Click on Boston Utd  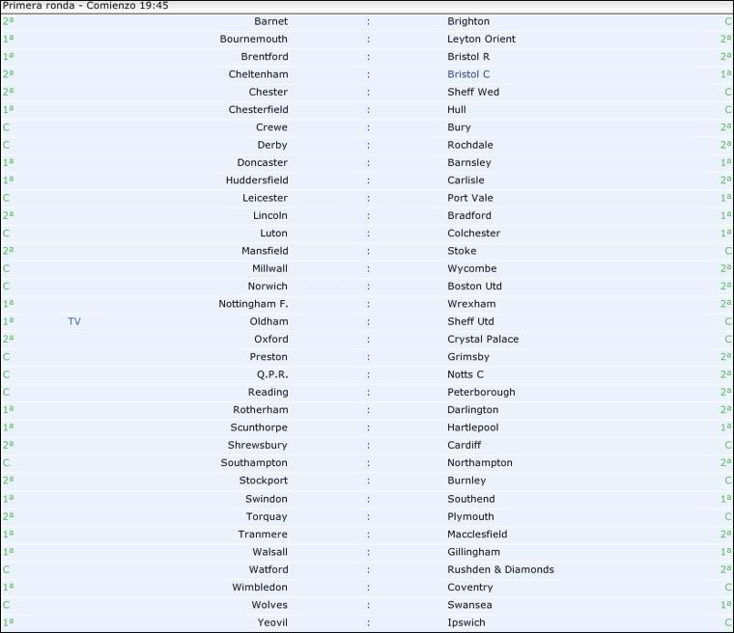tap(474, 287)
